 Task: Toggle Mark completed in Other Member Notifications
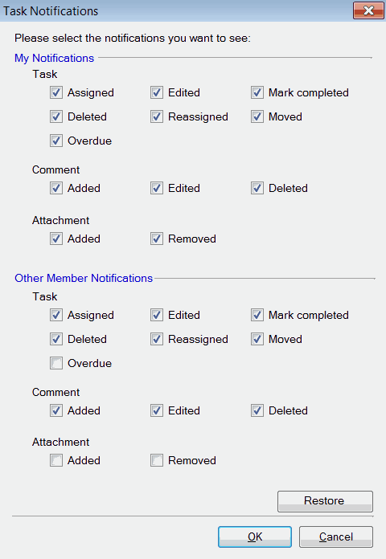[257, 315]
